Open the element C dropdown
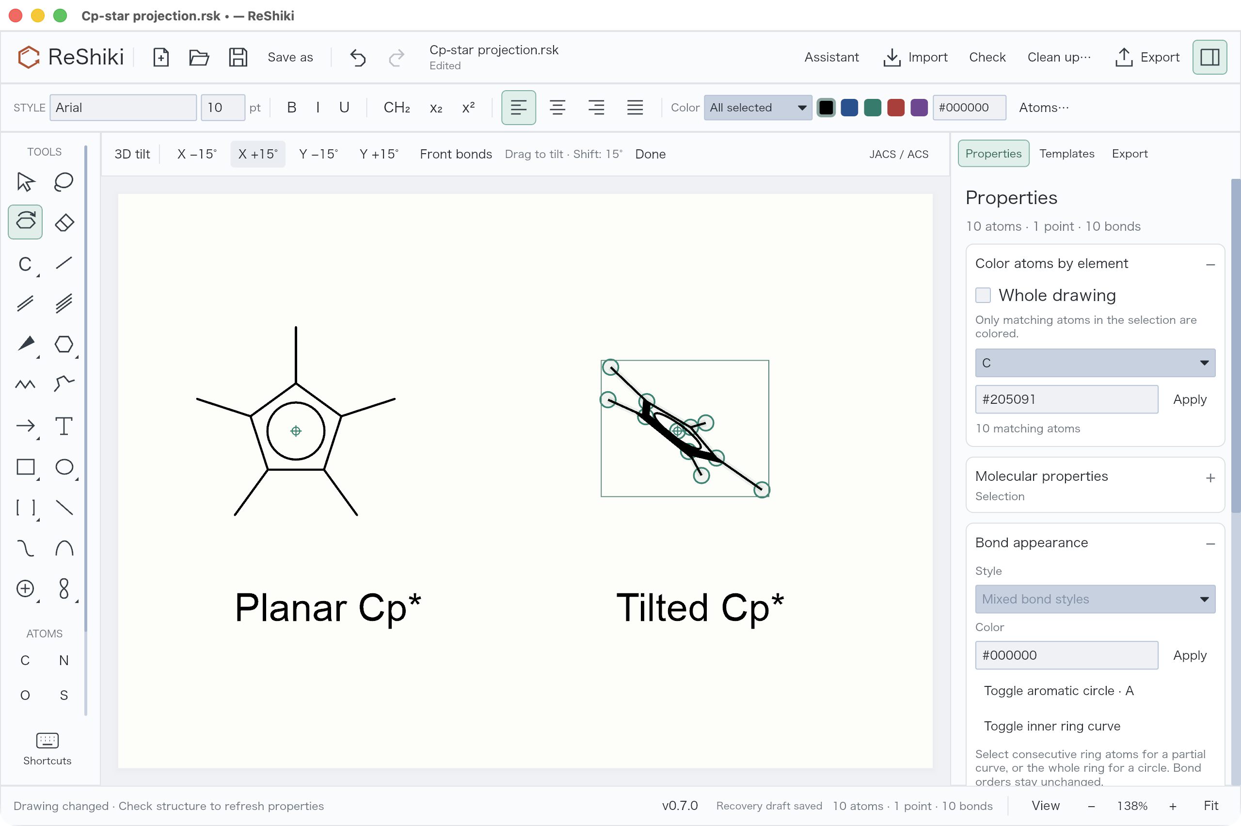Image resolution: width=1241 pixels, height=826 pixels. point(1095,363)
